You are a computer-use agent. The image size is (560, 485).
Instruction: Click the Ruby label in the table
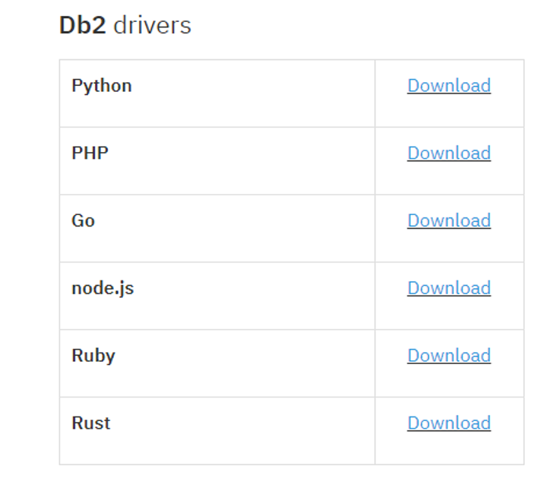pyautogui.click(x=93, y=356)
